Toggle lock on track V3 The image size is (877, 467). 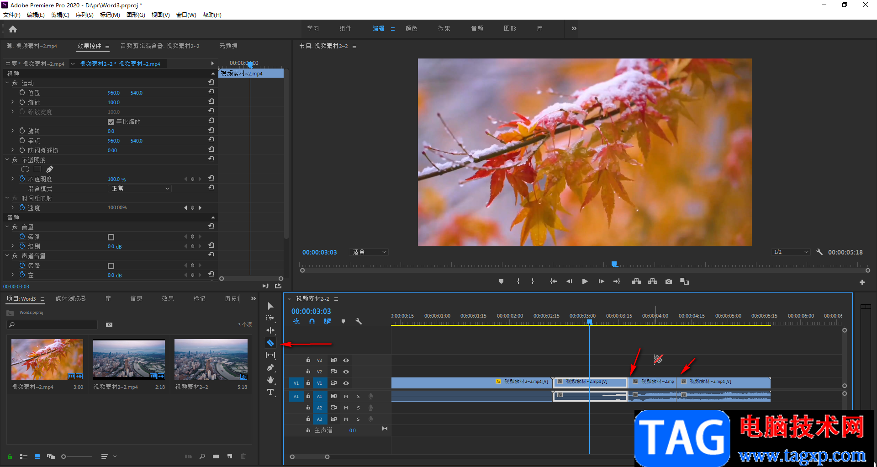click(308, 360)
